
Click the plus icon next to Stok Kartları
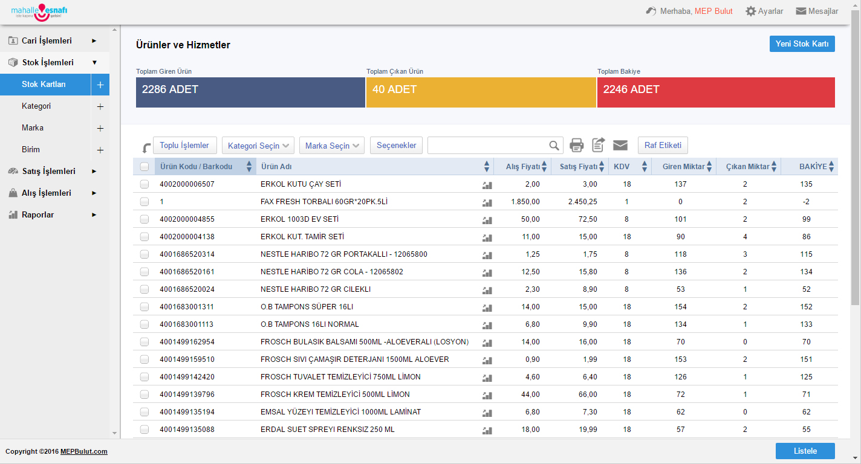pyautogui.click(x=100, y=85)
